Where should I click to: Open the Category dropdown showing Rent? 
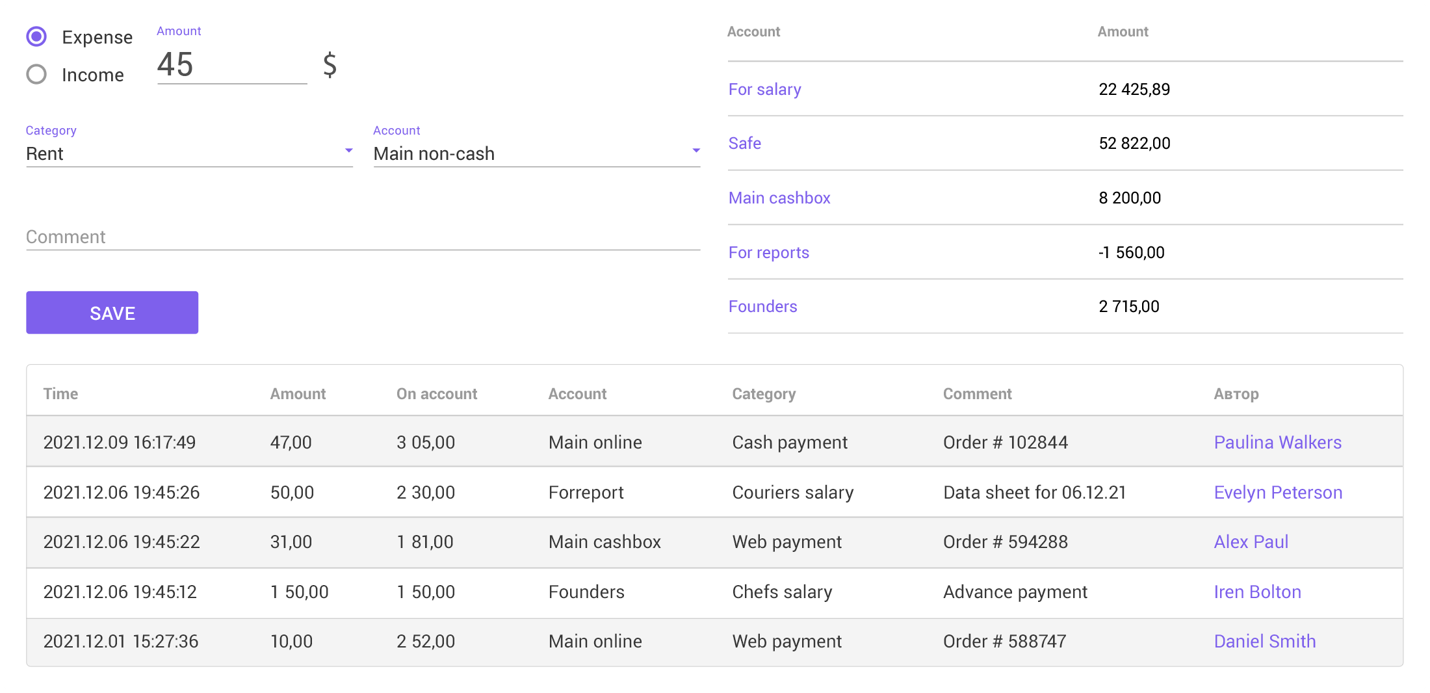point(188,153)
